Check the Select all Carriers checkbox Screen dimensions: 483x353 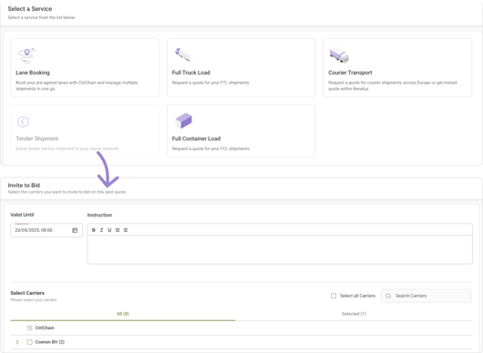click(334, 296)
